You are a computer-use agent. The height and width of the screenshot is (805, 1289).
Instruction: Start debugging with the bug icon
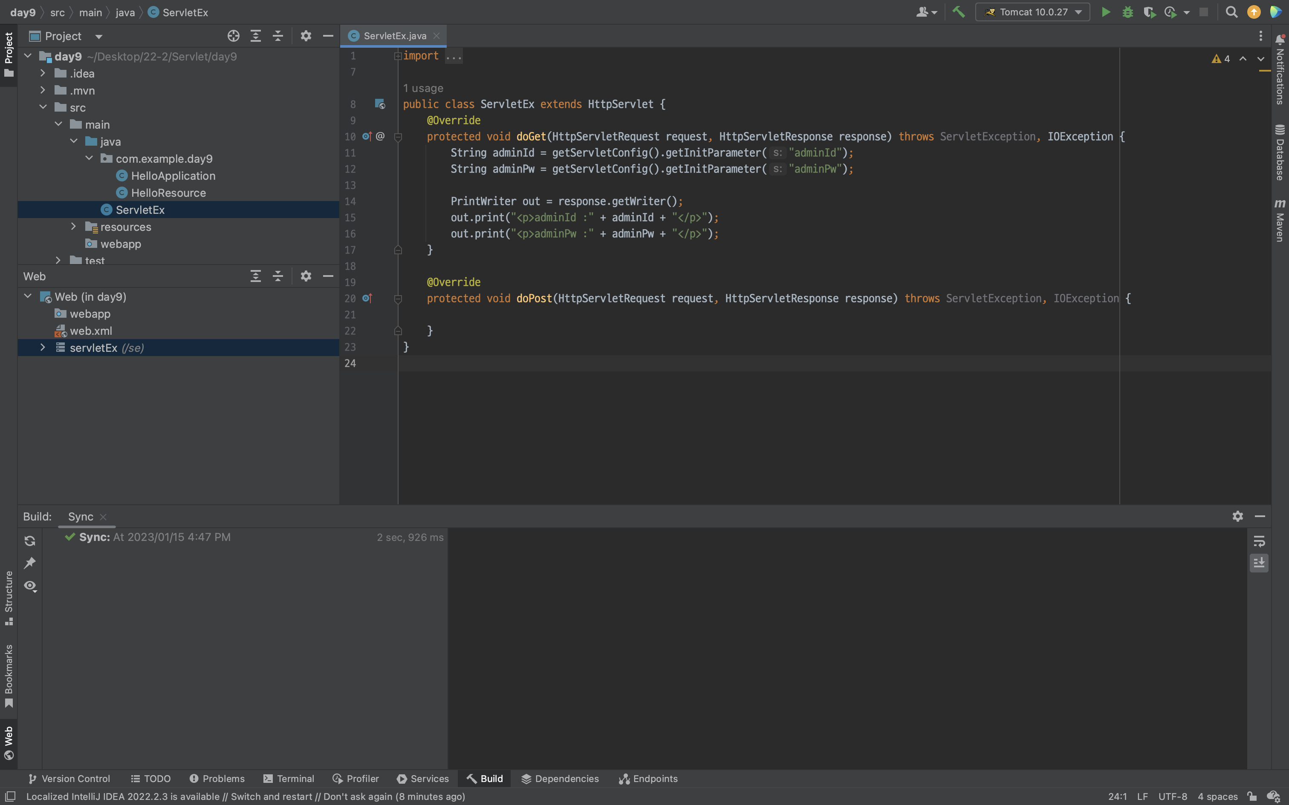(1127, 12)
